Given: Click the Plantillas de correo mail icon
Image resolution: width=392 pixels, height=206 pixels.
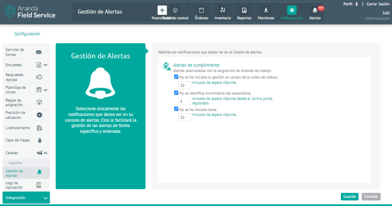Looking at the screenshot, I should pos(39,90).
